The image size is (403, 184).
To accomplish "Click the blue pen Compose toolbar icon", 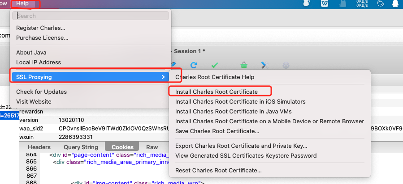I will 174,63.
